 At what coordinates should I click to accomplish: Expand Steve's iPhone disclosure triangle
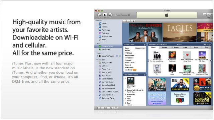coord(98,56)
